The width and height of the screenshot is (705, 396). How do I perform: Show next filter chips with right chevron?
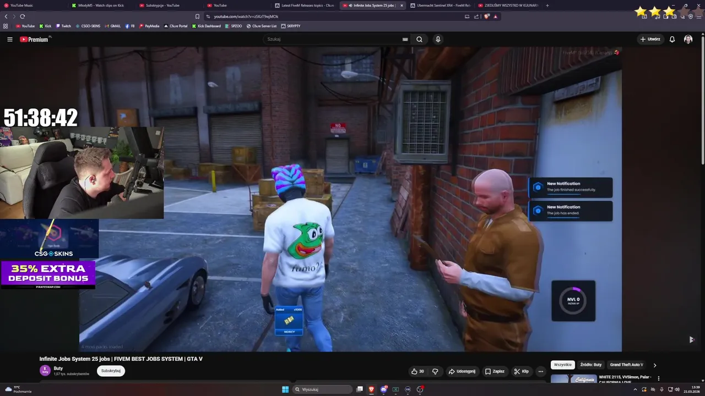pos(655,365)
